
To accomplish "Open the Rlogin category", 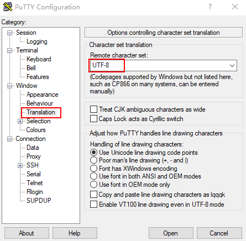I will pyautogui.click(x=35, y=192).
